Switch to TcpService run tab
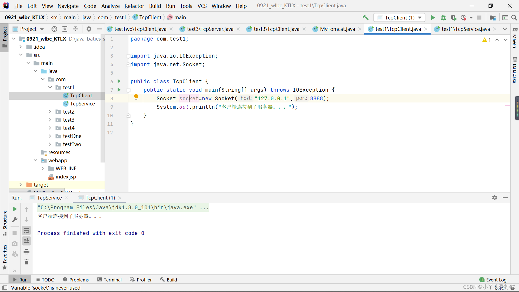 pyautogui.click(x=49, y=198)
